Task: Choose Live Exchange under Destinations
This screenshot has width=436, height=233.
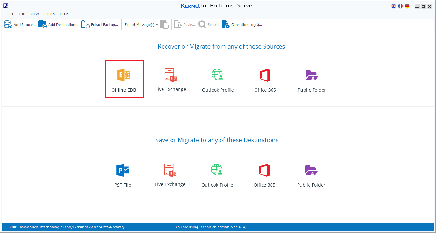Action: (x=170, y=175)
